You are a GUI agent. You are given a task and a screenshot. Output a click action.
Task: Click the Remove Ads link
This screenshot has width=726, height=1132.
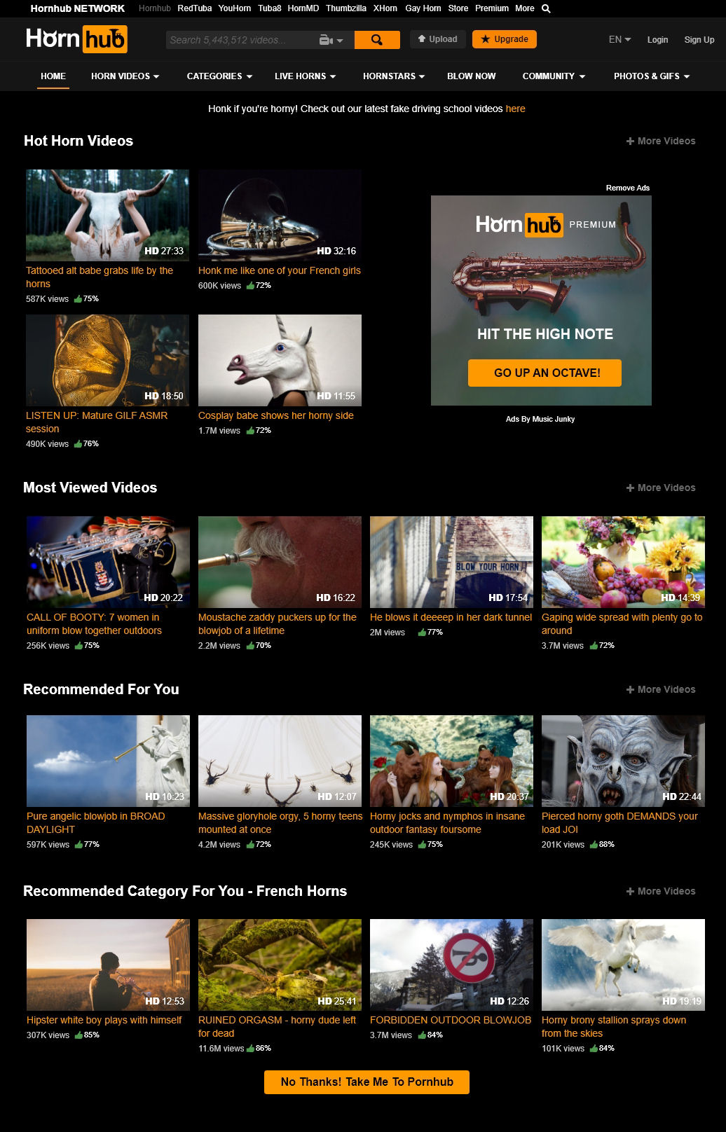pos(628,188)
